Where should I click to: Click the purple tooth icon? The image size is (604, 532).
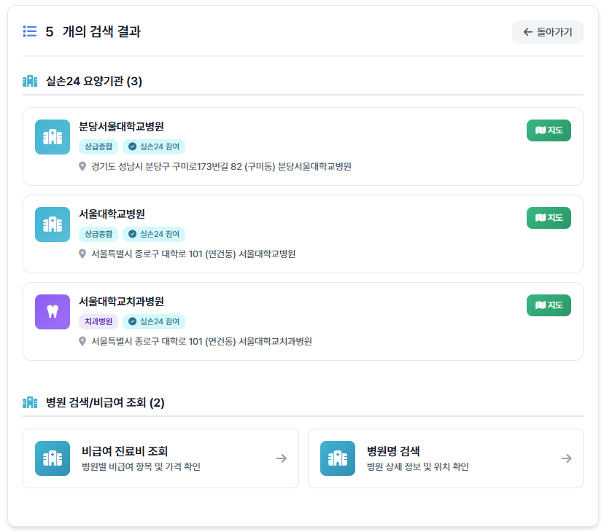coord(53,312)
